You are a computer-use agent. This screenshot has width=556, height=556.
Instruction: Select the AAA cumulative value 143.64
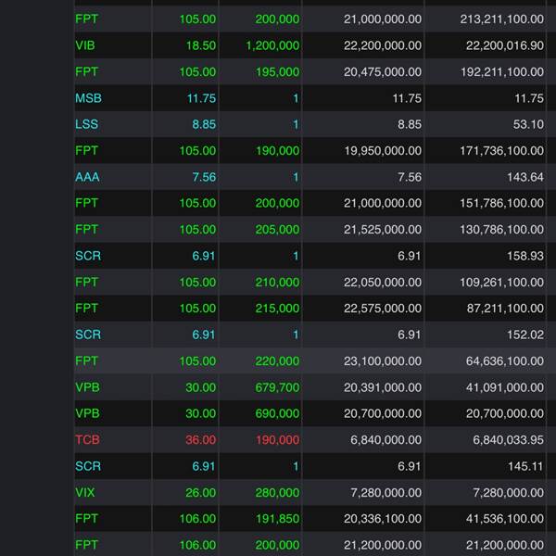point(524,177)
